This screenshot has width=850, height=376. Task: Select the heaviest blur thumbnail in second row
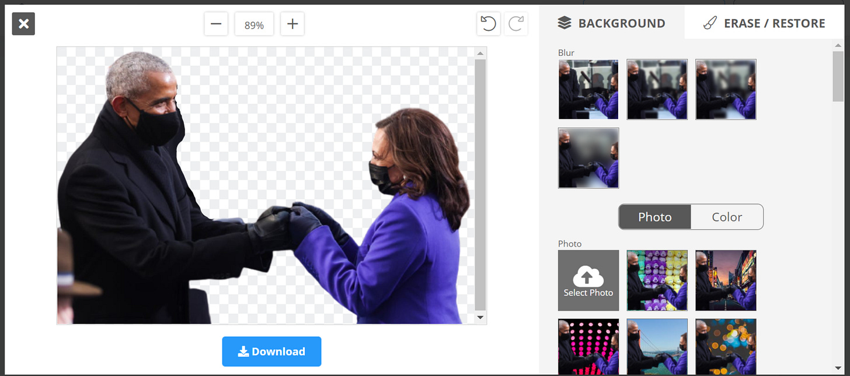pos(588,158)
